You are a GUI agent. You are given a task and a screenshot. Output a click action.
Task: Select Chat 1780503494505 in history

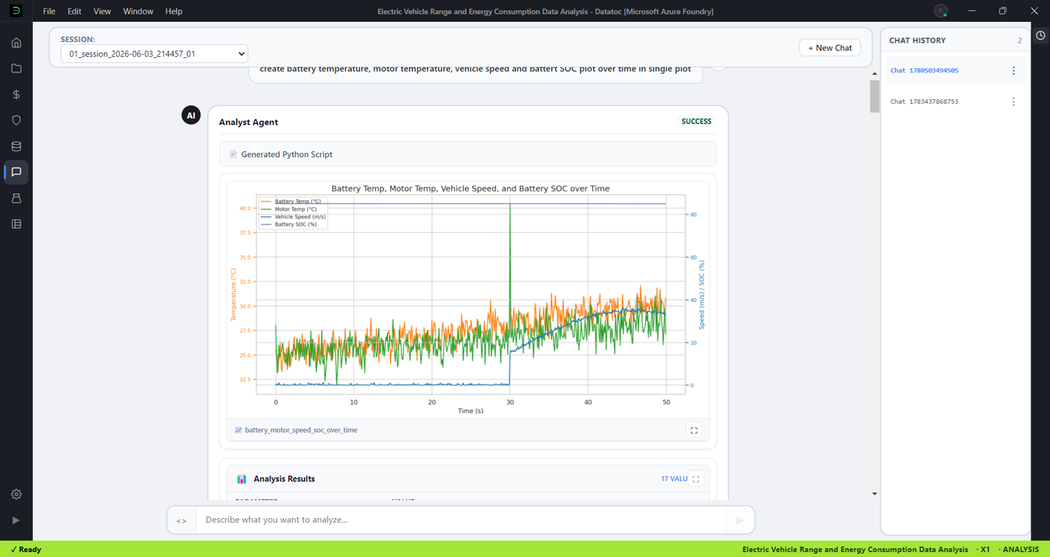[x=924, y=70]
